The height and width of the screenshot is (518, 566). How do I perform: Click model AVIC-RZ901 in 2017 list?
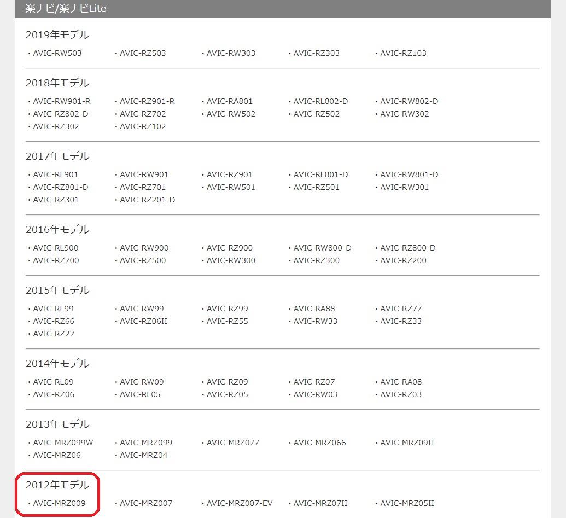point(230,174)
